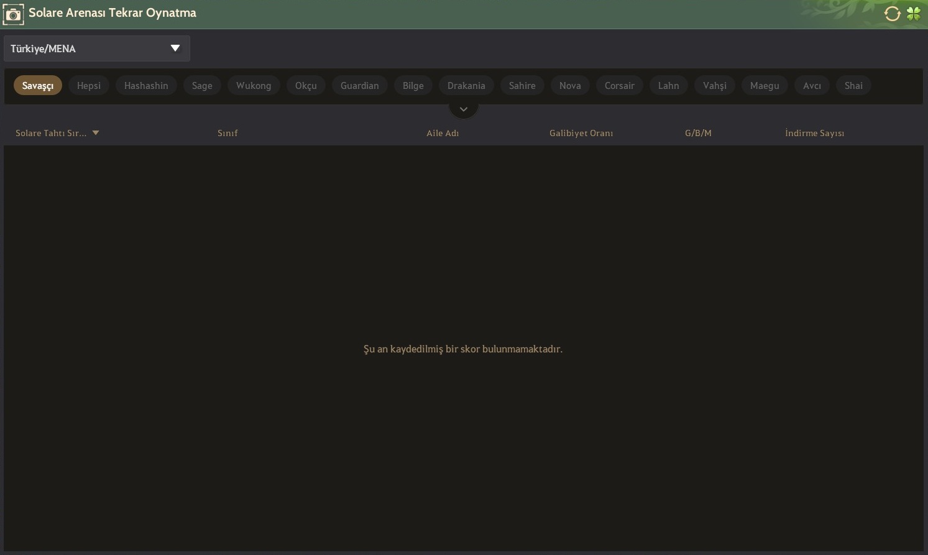Click the Aile Adı column header
The width and height of the screenshot is (928, 555).
(x=443, y=133)
